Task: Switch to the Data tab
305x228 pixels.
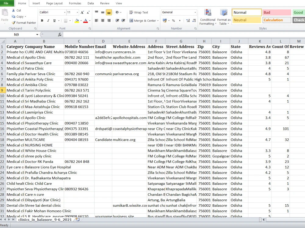Action: (x=91, y=3)
